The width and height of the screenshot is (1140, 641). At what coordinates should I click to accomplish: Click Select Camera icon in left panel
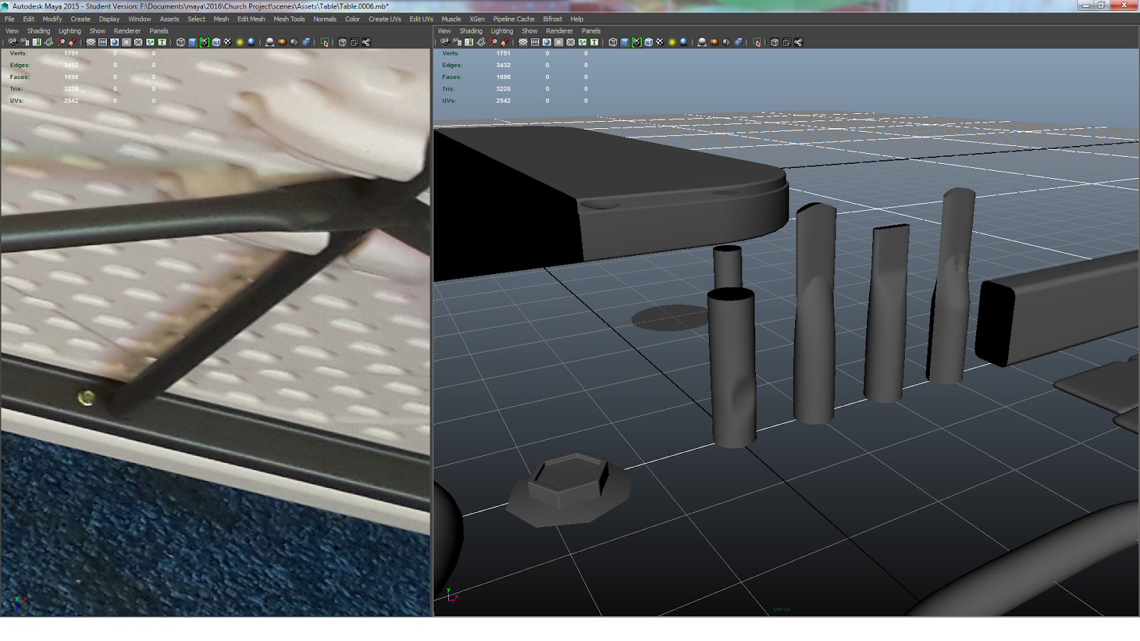click(12, 42)
